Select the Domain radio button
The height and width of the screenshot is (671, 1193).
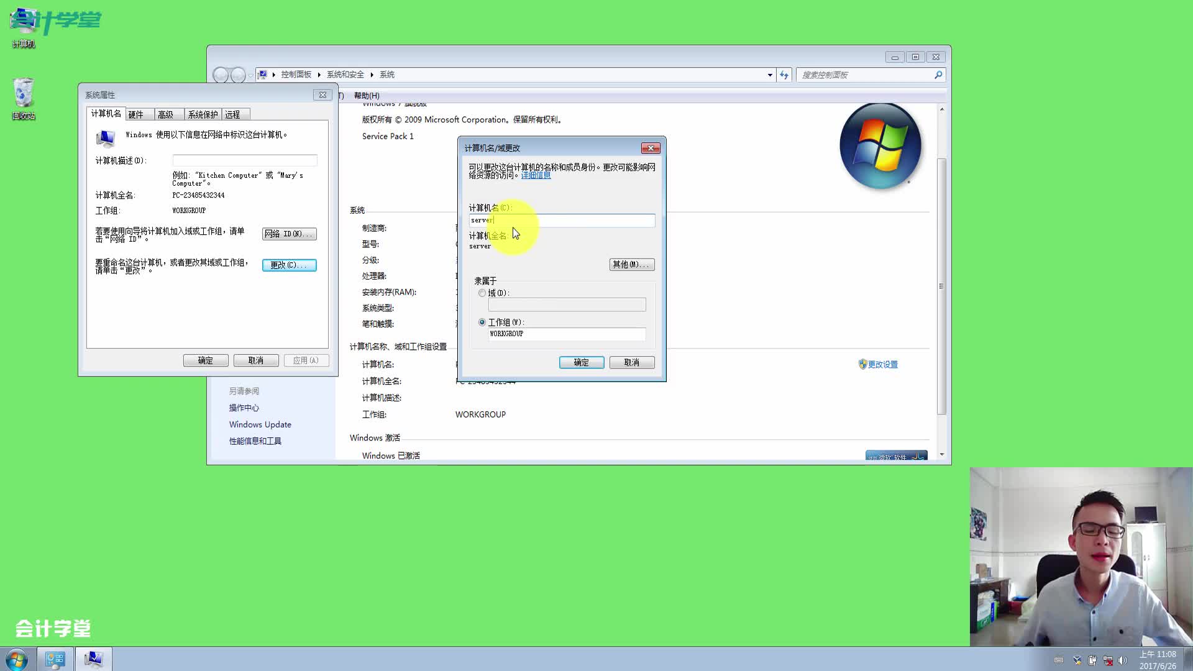click(482, 293)
